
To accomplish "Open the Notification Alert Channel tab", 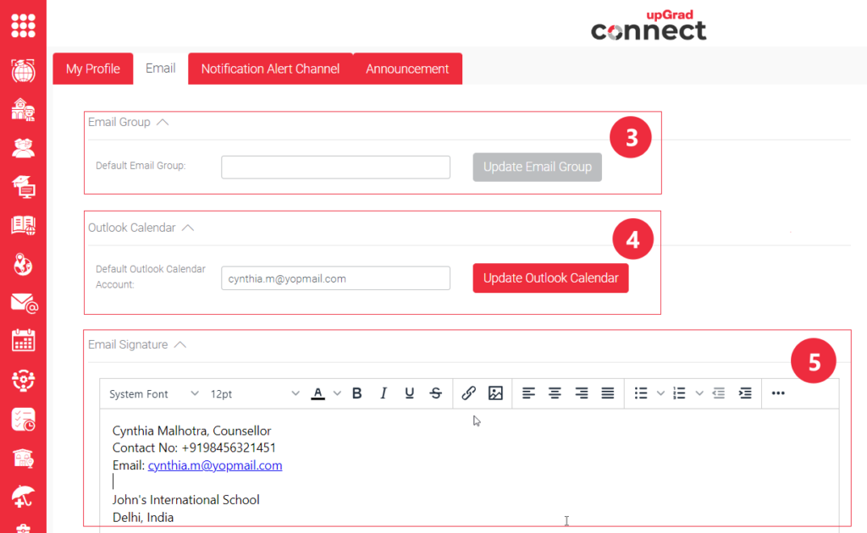I will point(270,69).
